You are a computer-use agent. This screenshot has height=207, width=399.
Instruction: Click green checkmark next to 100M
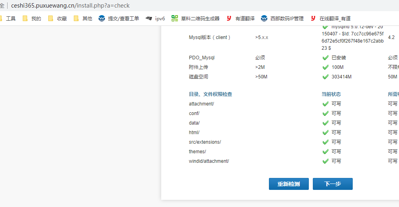click(x=326, y=67)
